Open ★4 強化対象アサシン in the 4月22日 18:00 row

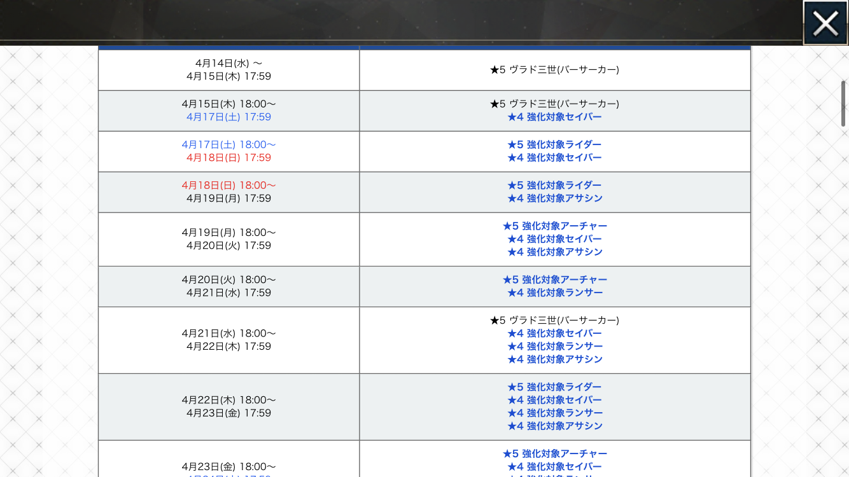(554, 426)
